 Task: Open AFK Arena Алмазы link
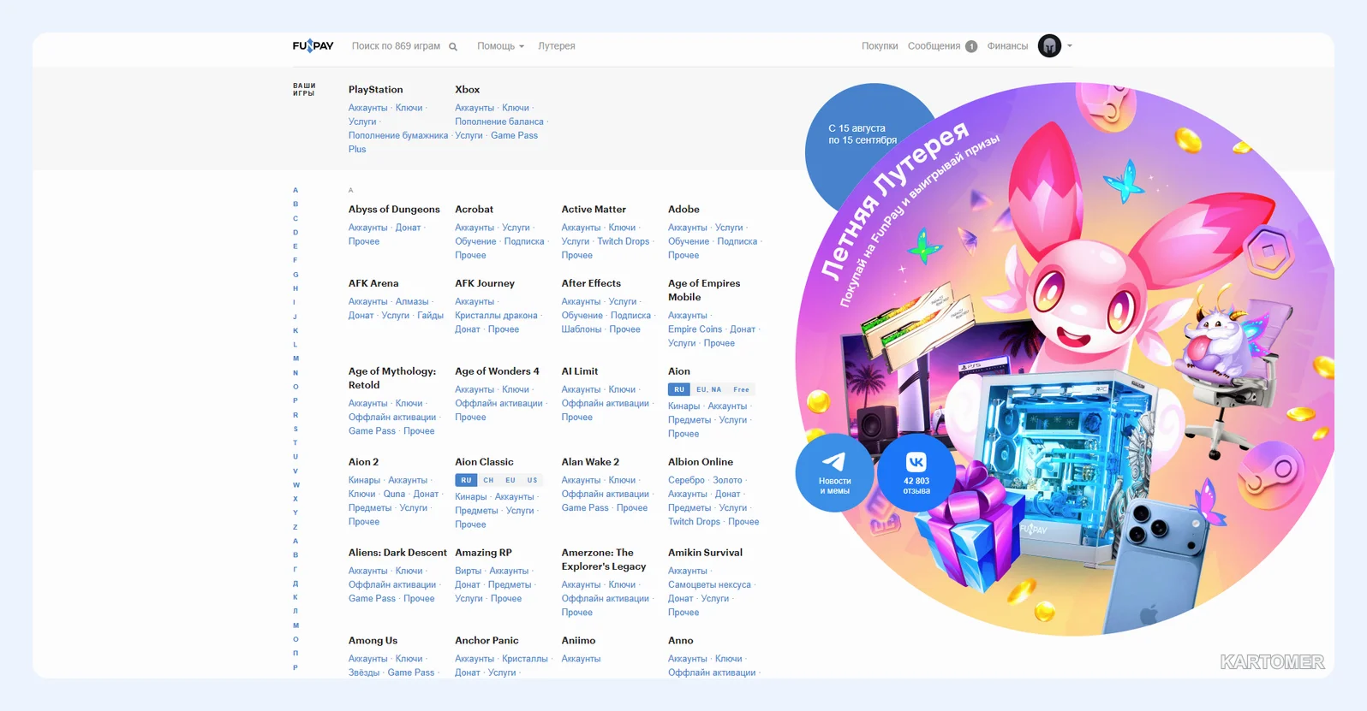tap(412, 301)
